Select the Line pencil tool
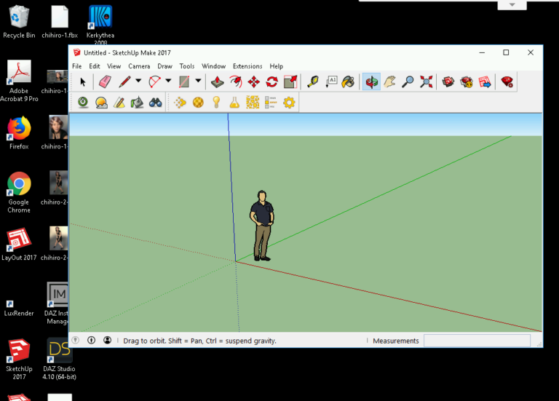Screen dimensions: 559x401 pyautogui.click(x=124, y=82)
